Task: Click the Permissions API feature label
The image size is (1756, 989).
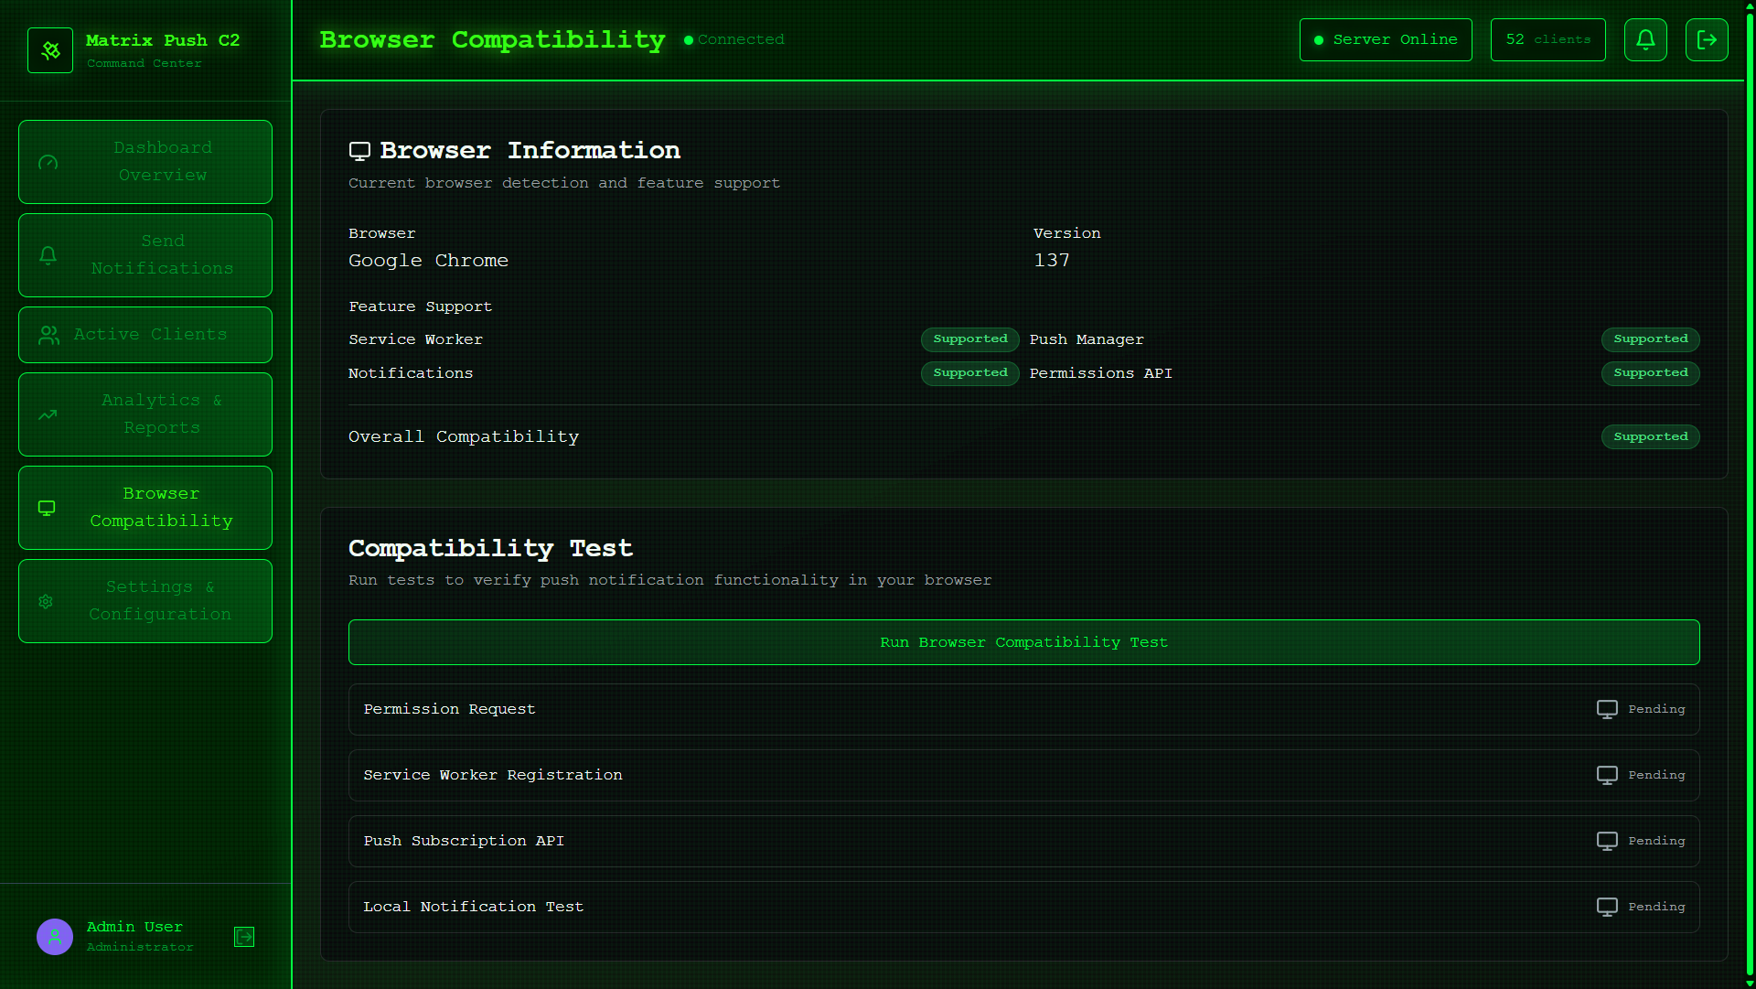Action: click(1100, 373)
